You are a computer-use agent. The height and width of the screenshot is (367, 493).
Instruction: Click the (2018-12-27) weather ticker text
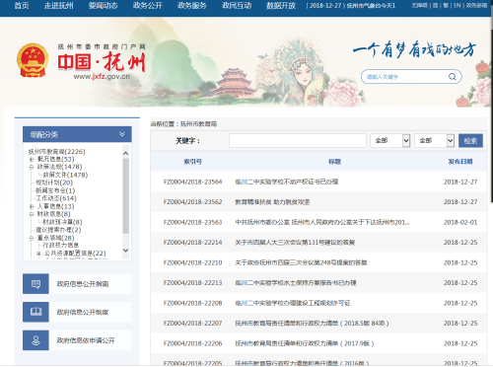click(x=351, y=6)
